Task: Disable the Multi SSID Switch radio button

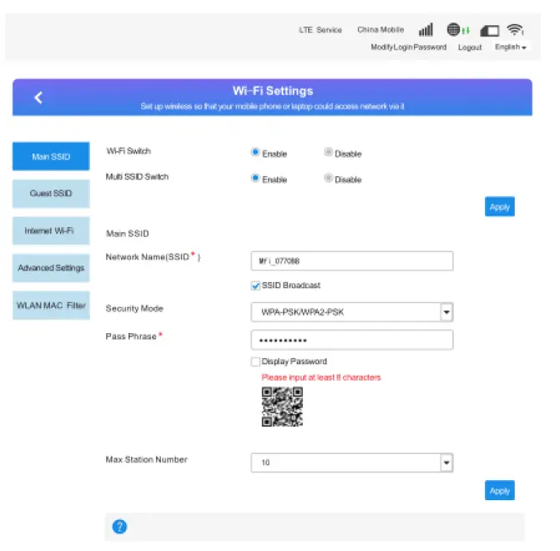Action: (x=328, y=178)
